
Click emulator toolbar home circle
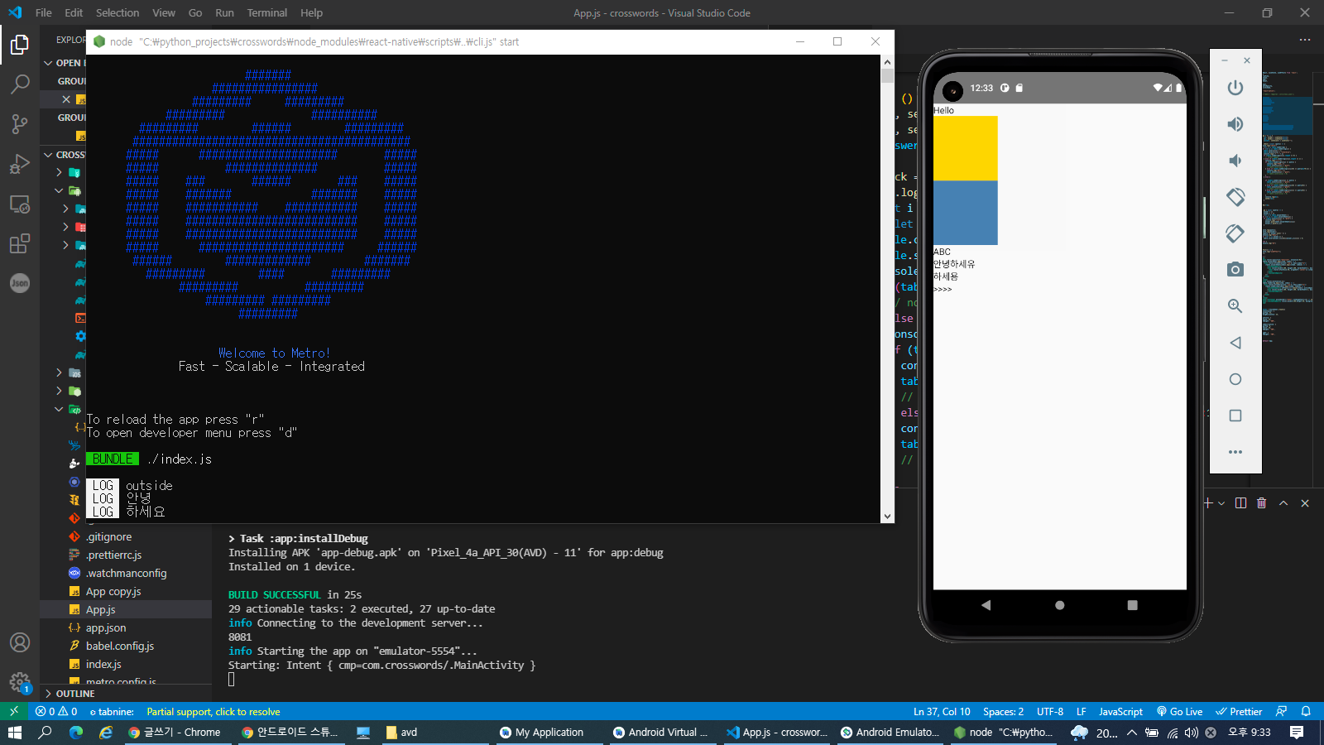click(1235, 379)
